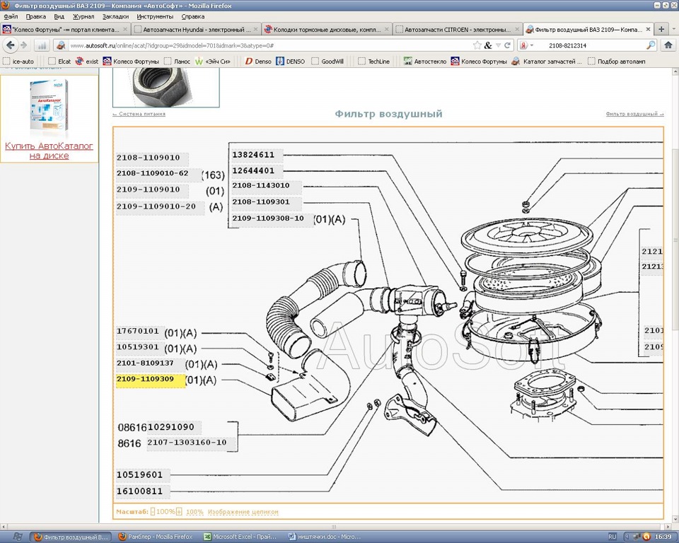Switch to the Колесо Фортуны портал клиента tab
The height and width of the screenshot is (543, 679).
[x=65, y=30]
